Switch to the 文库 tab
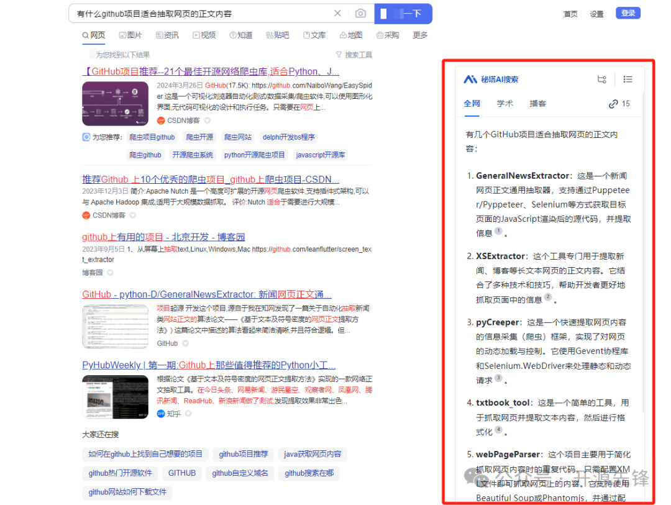671x505 pixels. point(314,35)
